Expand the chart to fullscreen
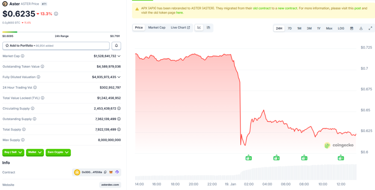The image size is (375, 190). pyautogui.click(x=370, y=28)
